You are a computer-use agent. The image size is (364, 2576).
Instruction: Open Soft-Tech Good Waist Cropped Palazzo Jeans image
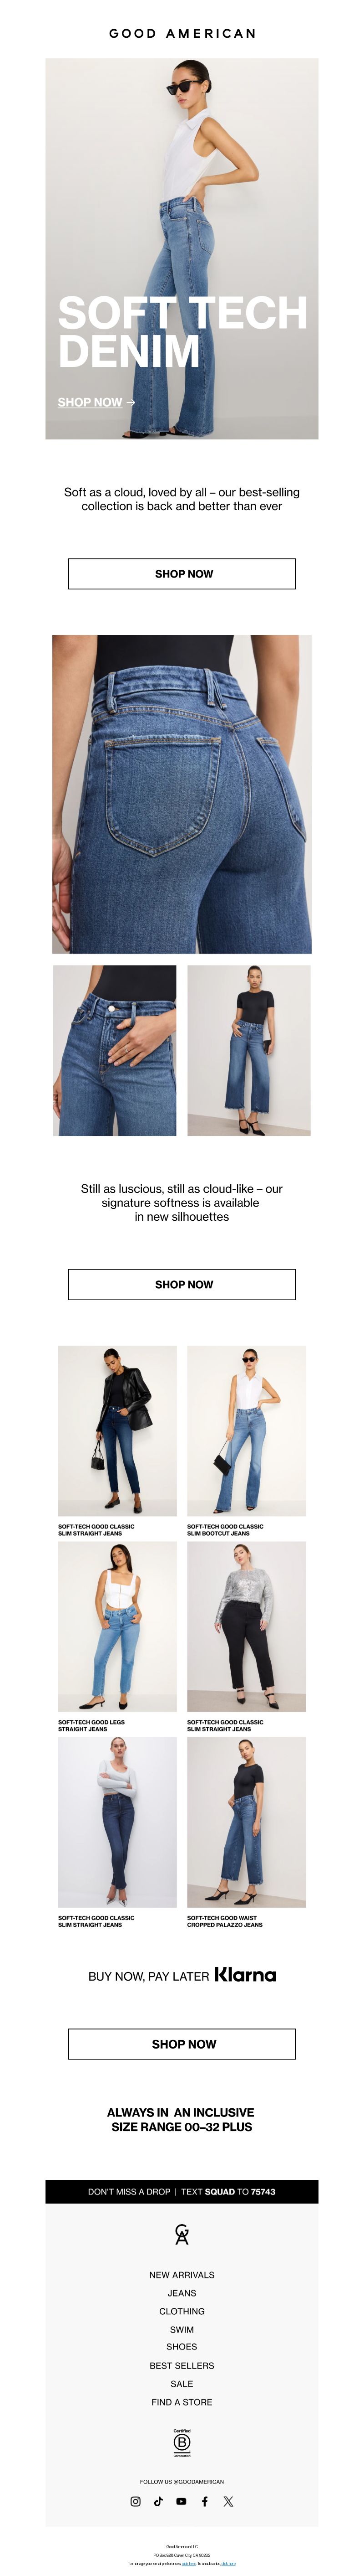click(x=246, y=1822)
